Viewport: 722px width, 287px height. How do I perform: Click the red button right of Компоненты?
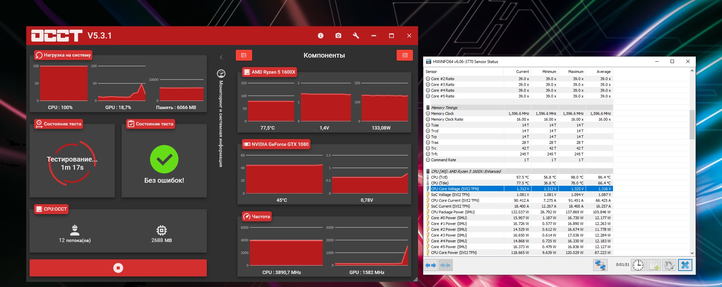[x=405, y=55]
